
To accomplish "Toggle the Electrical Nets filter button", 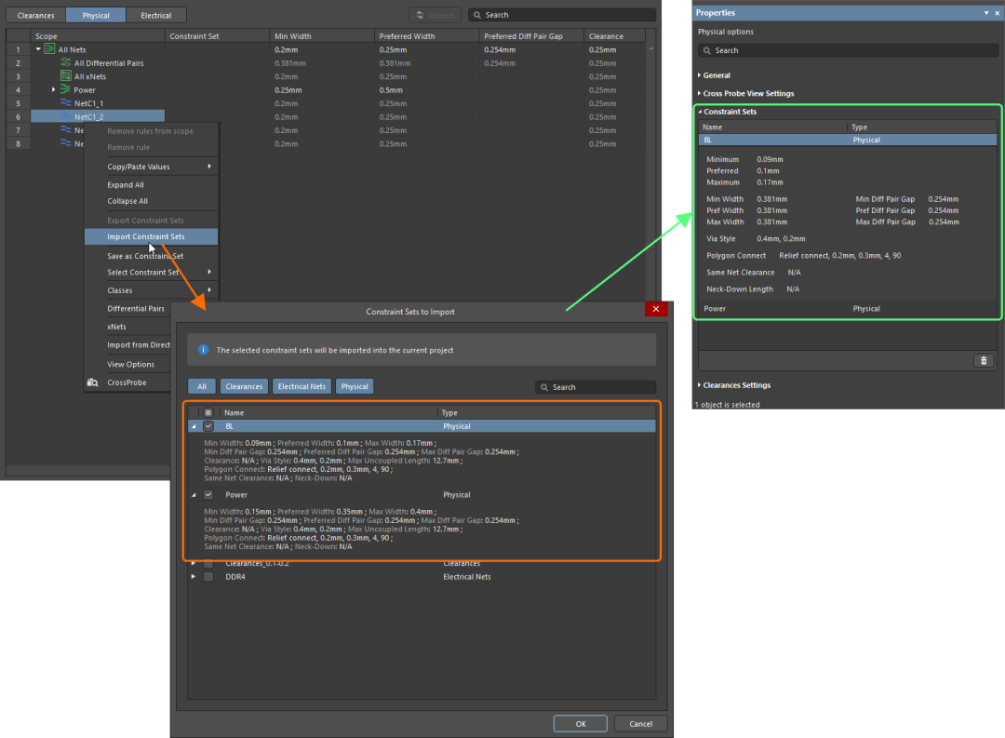I will click(x=301, y=386).
